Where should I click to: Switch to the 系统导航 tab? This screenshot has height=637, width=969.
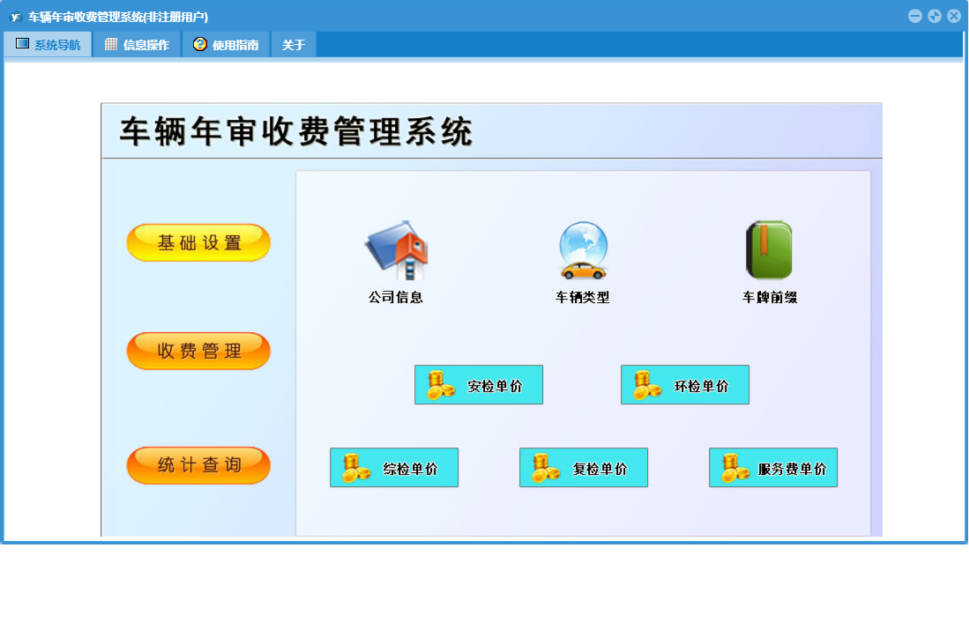point(48,44)
